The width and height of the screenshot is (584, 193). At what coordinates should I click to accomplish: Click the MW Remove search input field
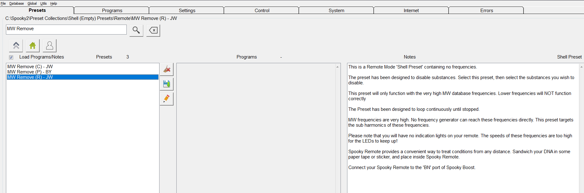point(66,29)
